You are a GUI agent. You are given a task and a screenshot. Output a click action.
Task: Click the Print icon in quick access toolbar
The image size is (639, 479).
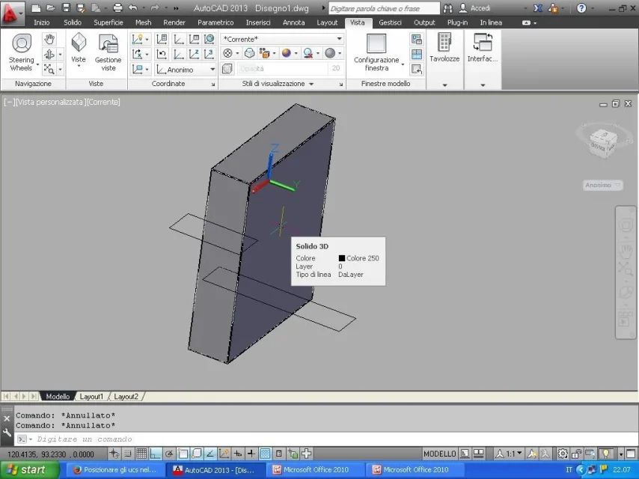point(117,7)
